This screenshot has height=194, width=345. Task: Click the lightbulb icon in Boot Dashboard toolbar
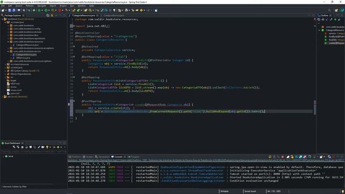click(x=47, y=147)
